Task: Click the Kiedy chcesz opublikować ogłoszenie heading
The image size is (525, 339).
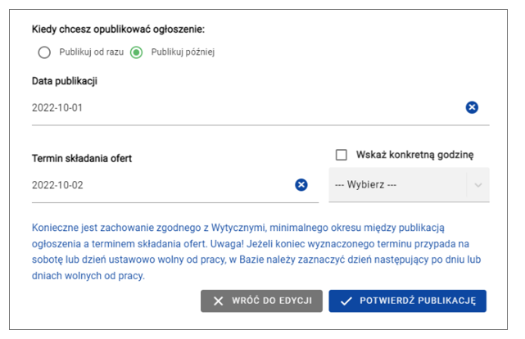Action: (x=118, y=29)
